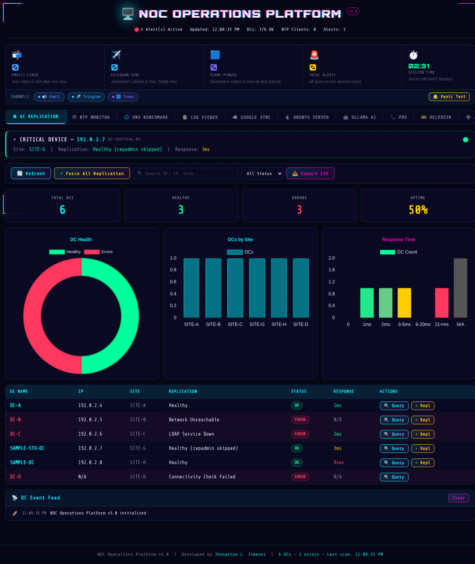The image size is (475, 564).
Task: Click the Total DCs stat card
Action: (x=63, y=205)
